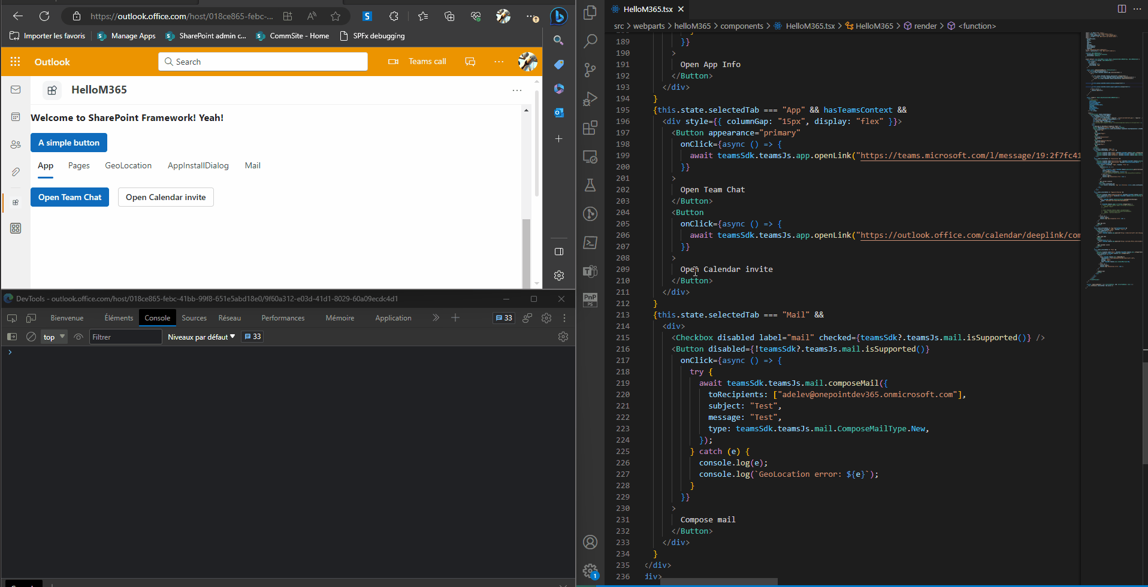Open Source Control view in VS Code
Viewport: 1148px width, 587px height.
pos(590,70)
